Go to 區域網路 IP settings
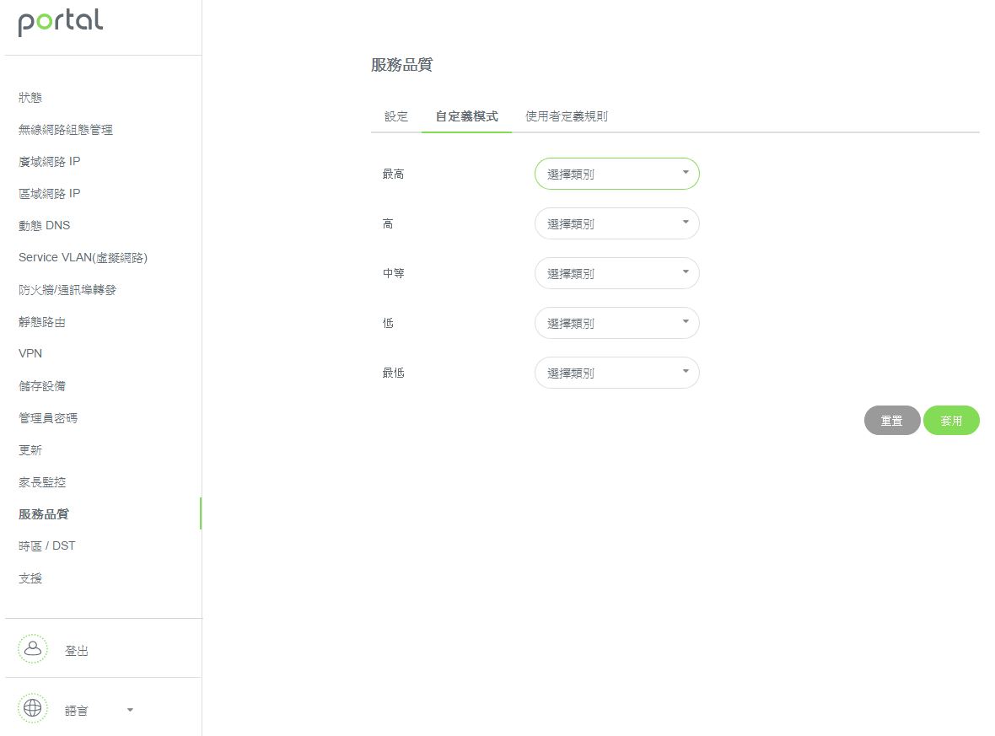This screenshot has width=995, height=736. point(50,194)
